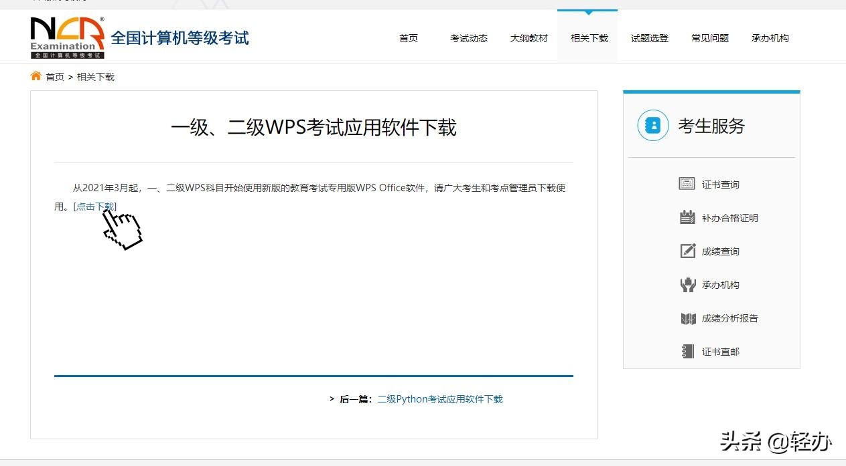This screenshot has width=846, height=466.
Task: Open the 考试动态 navigation tab
Action: tap(469, 38)
